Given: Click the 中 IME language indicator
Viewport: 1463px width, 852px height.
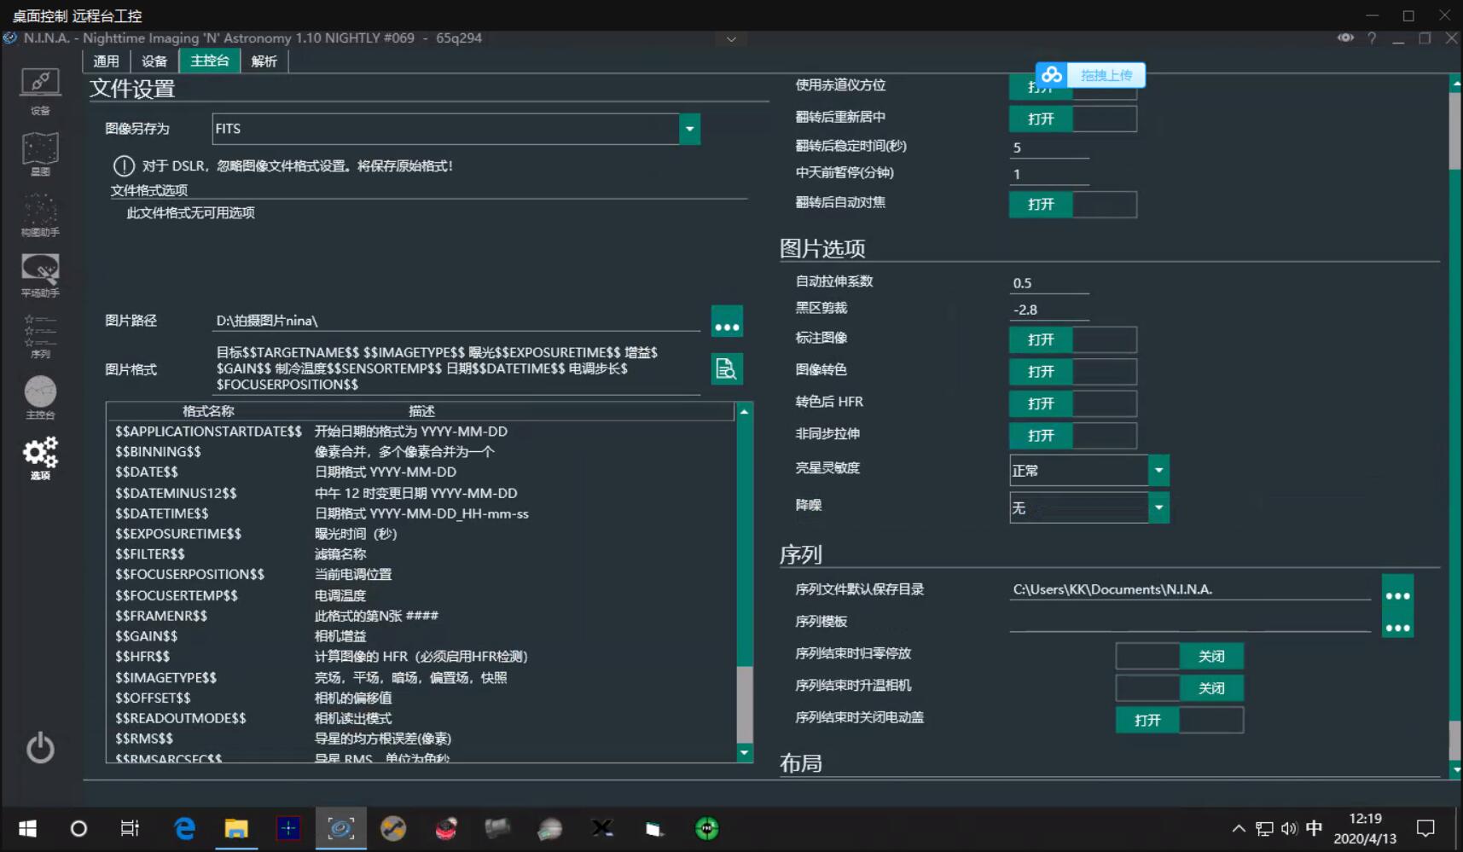Looking at the screenshot, I should point(1314,828).
